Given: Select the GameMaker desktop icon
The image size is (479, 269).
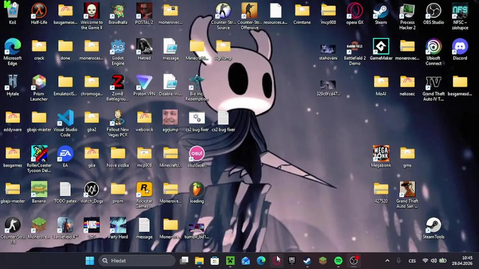Looking at the screenshot, I should click(x=381, y=50).
